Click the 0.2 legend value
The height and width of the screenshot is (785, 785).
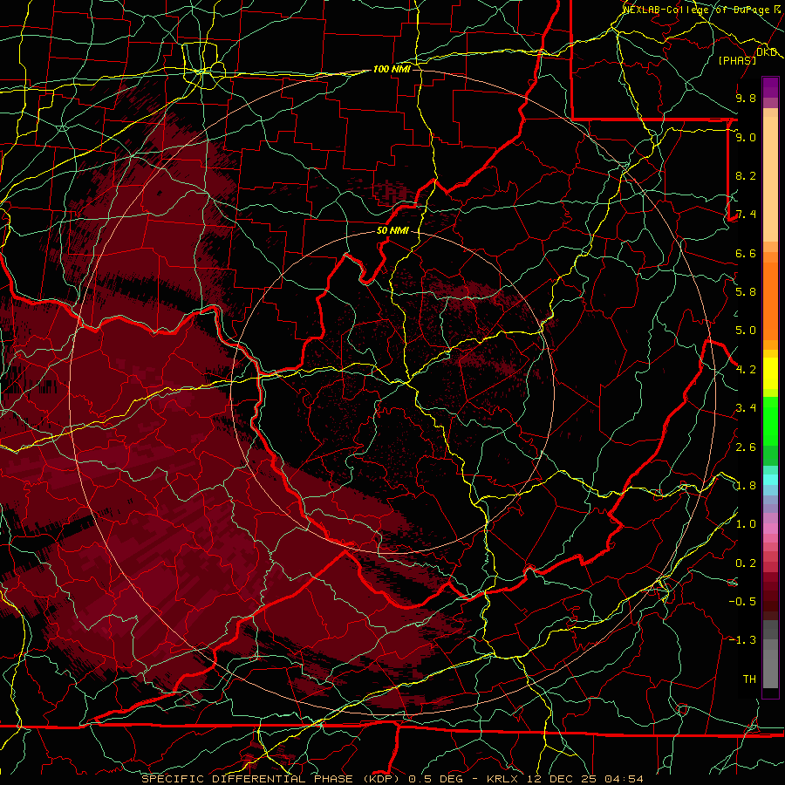746,563
